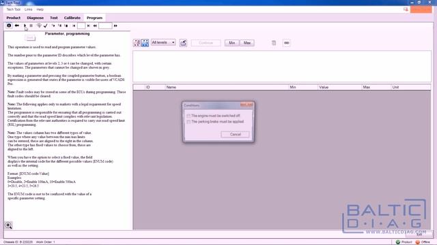Go back with the left arrow icon
The image size is (437, 245).
(x=17, y=26)
